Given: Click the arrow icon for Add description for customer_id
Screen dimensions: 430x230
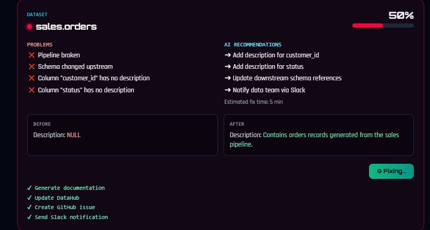Looking at the screenshot, I should click(228, 55).
